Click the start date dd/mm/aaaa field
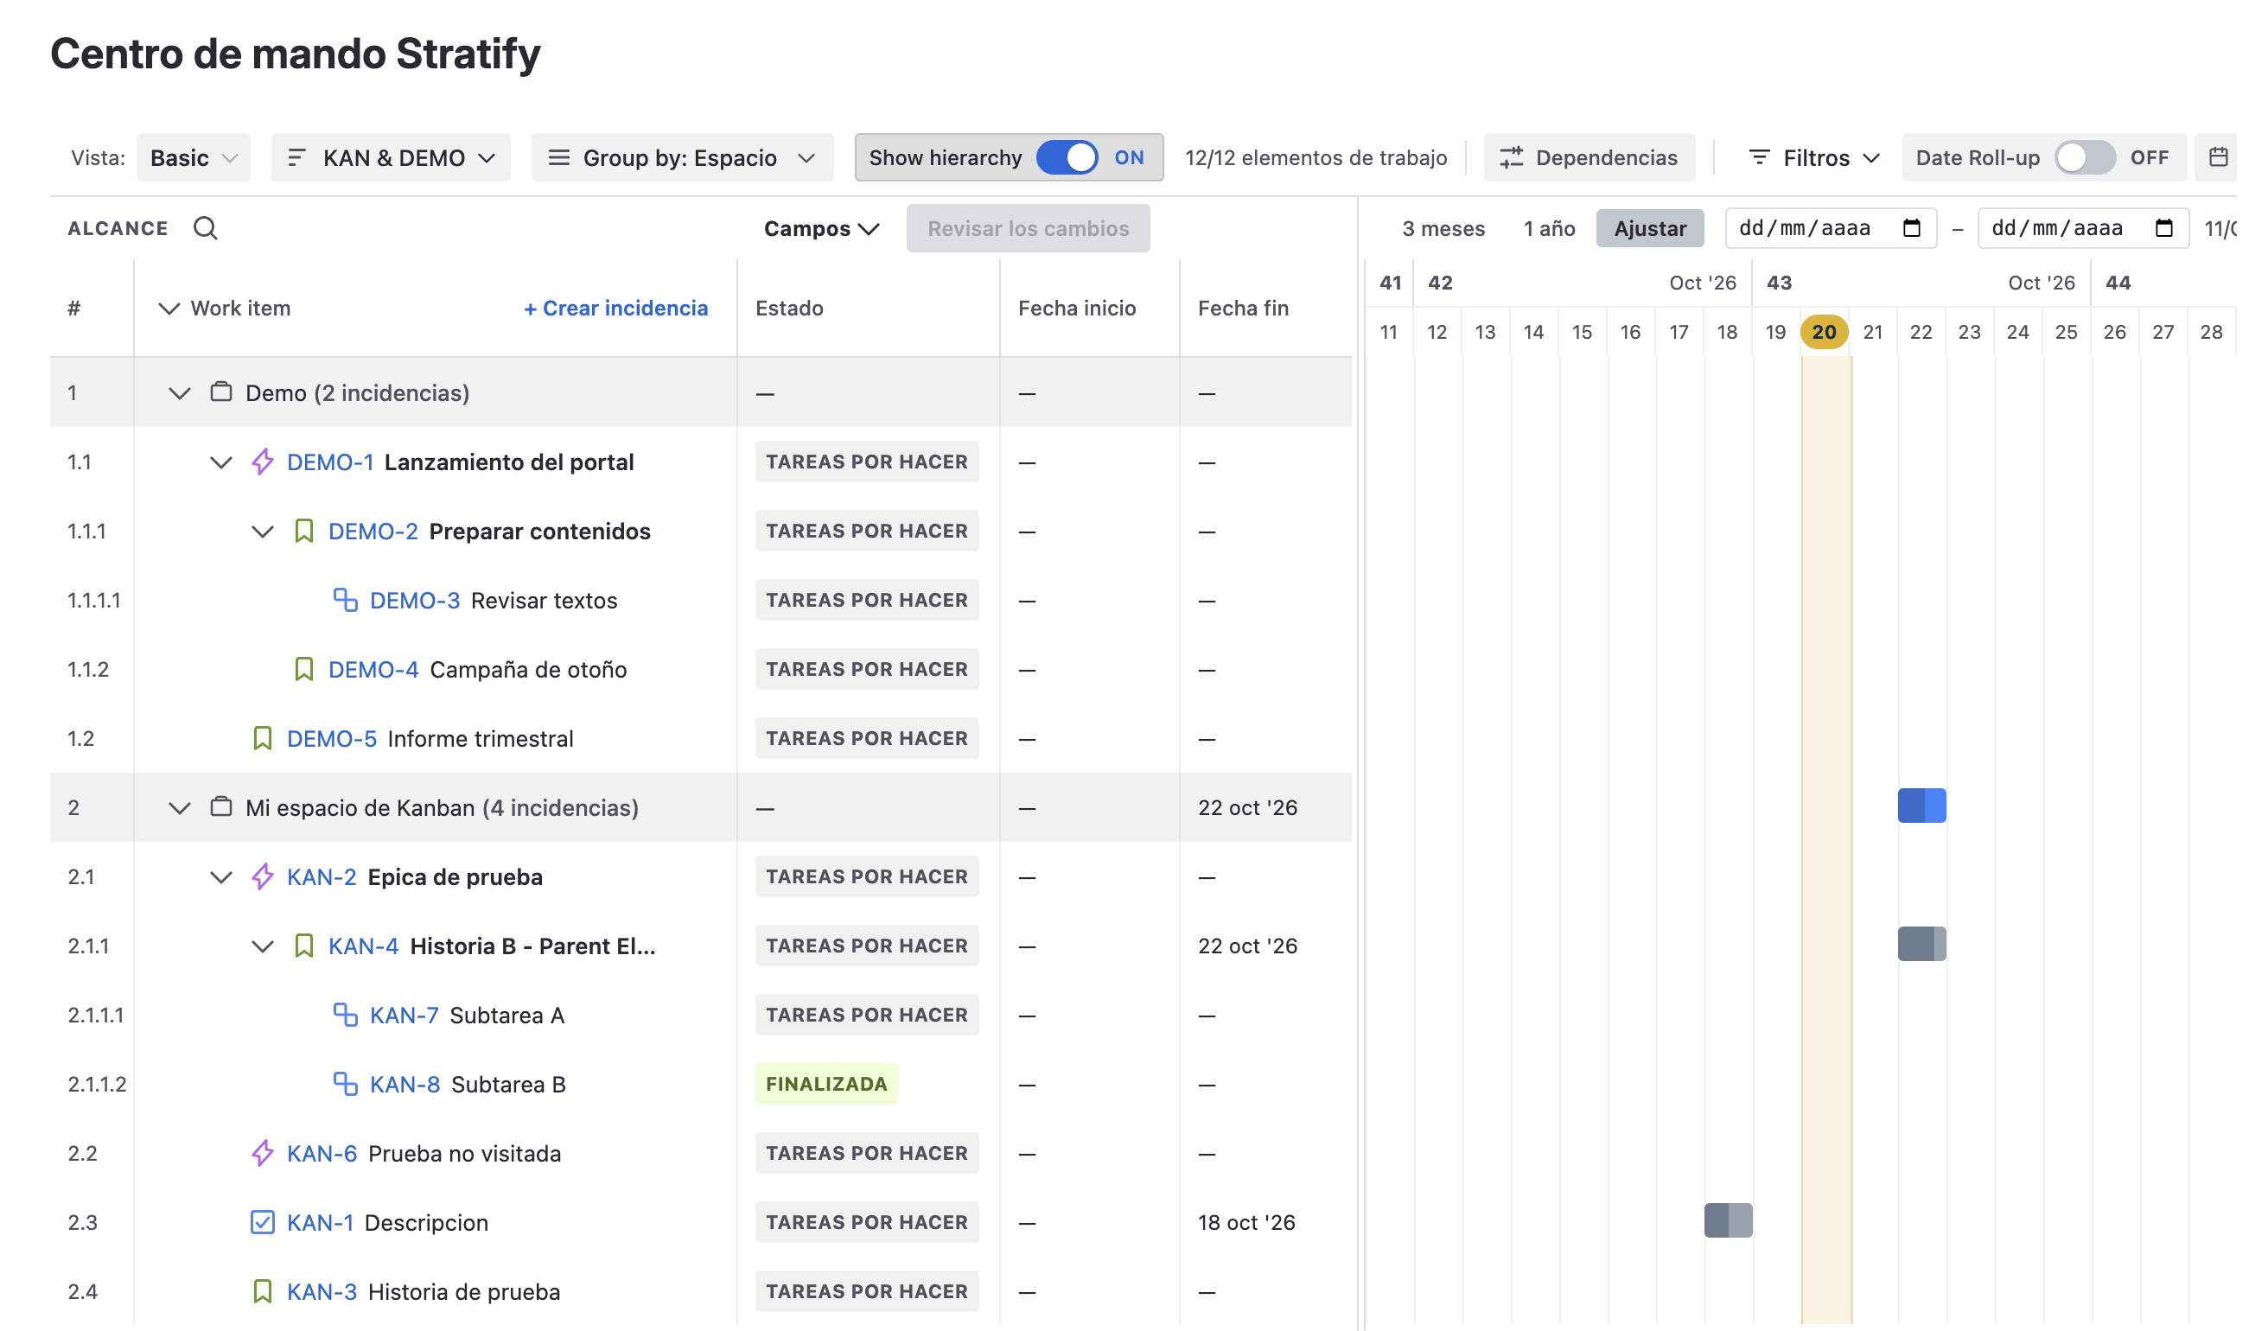The image size is (2268, 1331). [1831, 228]
